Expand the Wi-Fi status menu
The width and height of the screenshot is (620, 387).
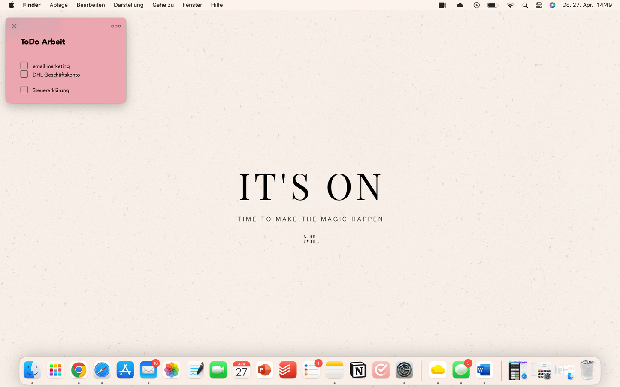click(510, 5)
